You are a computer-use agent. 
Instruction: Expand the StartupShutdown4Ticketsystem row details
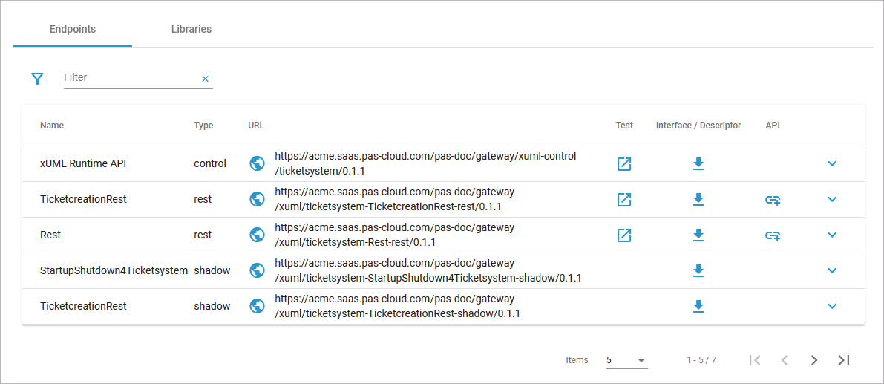pos(831,270)
